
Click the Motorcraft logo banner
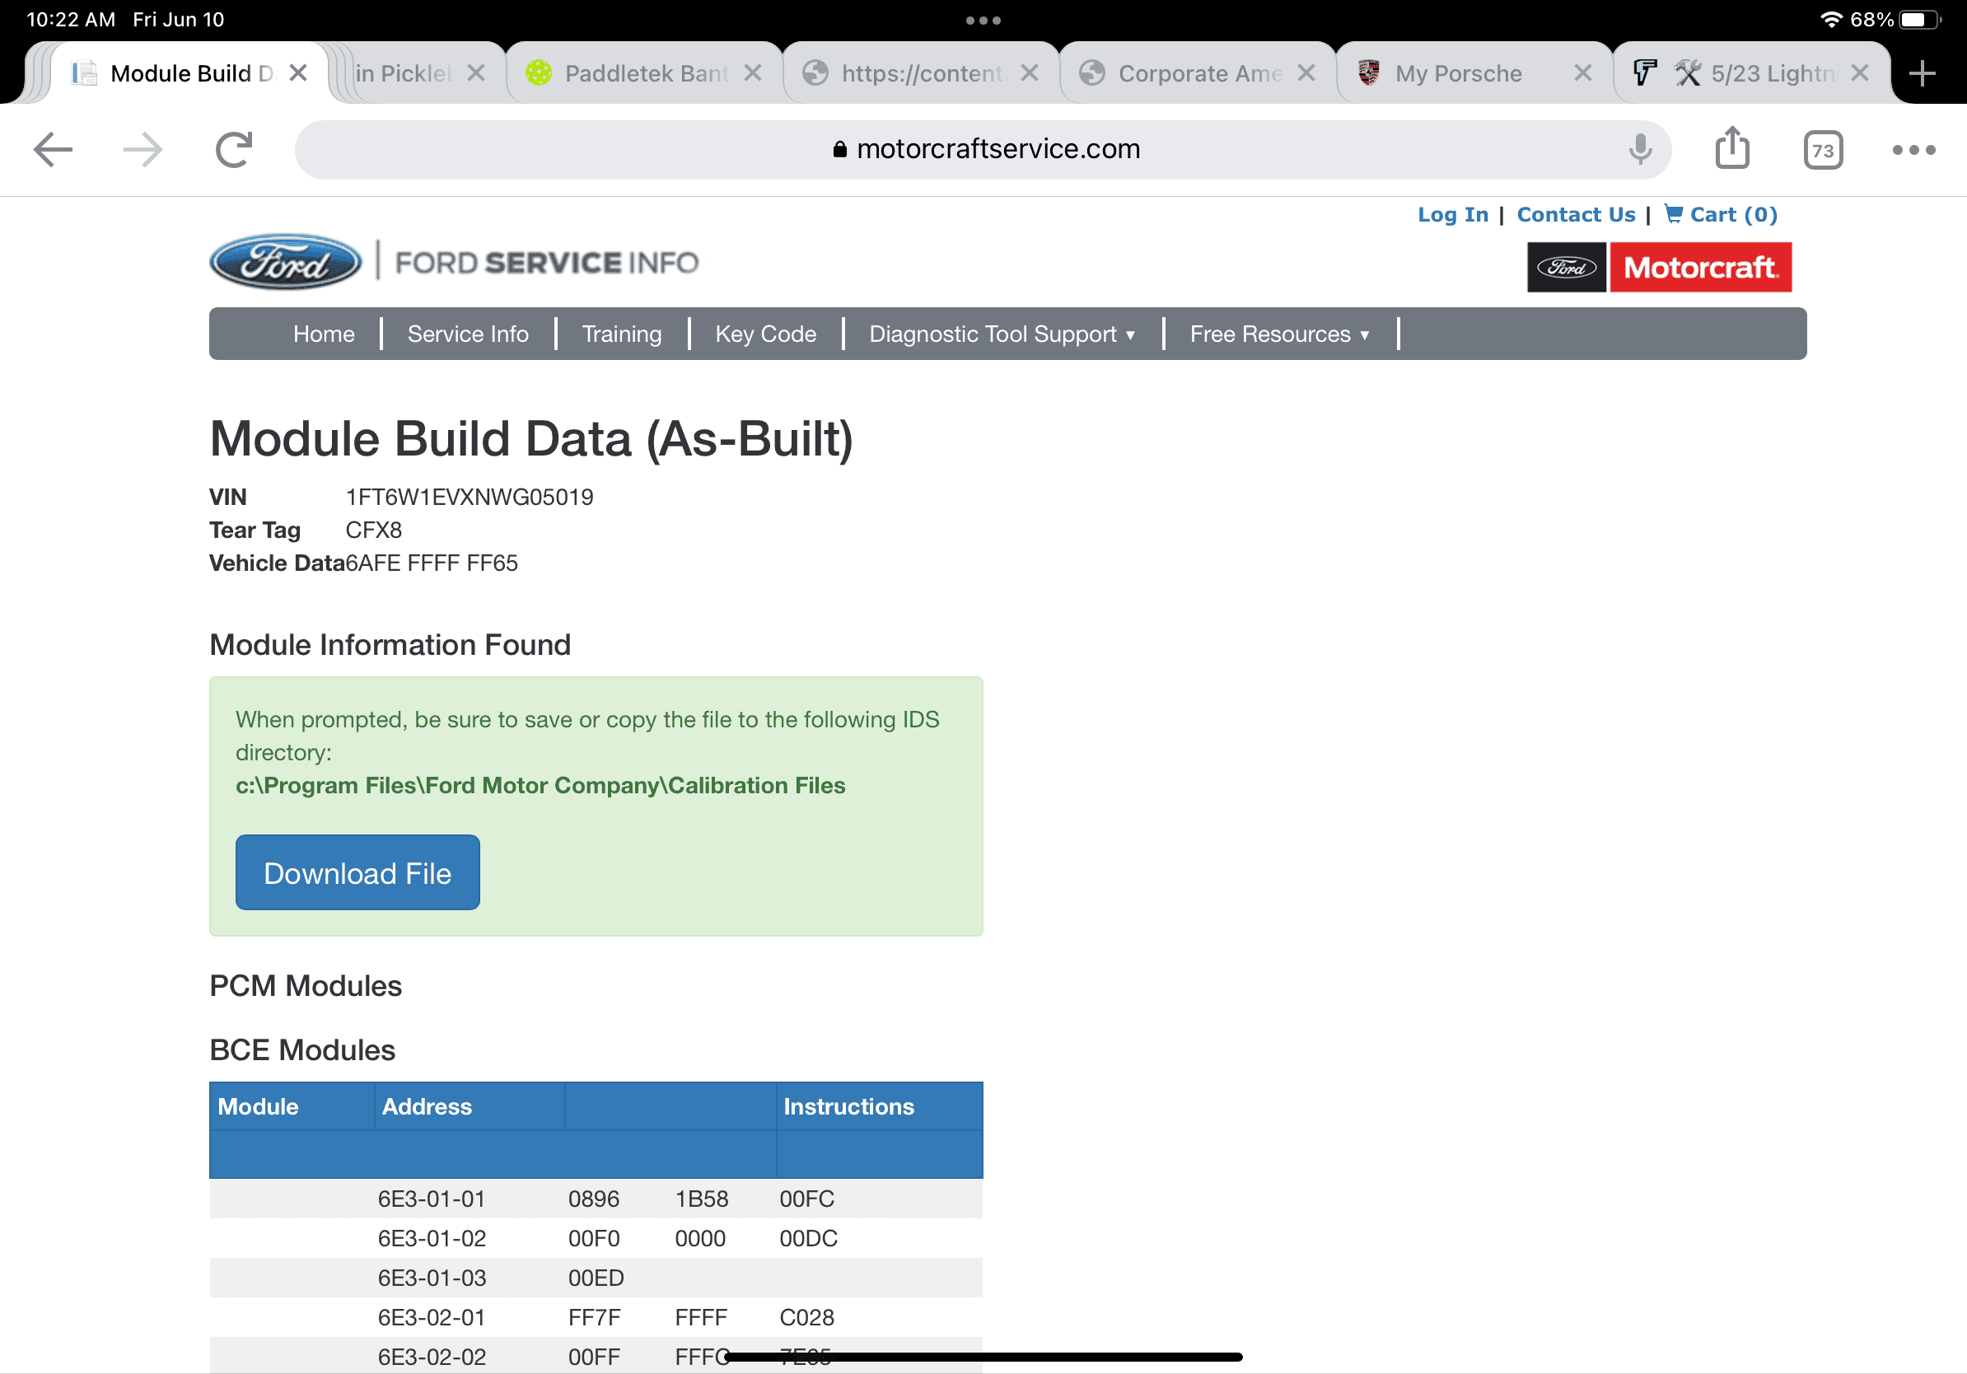[x=1659, y=267]
